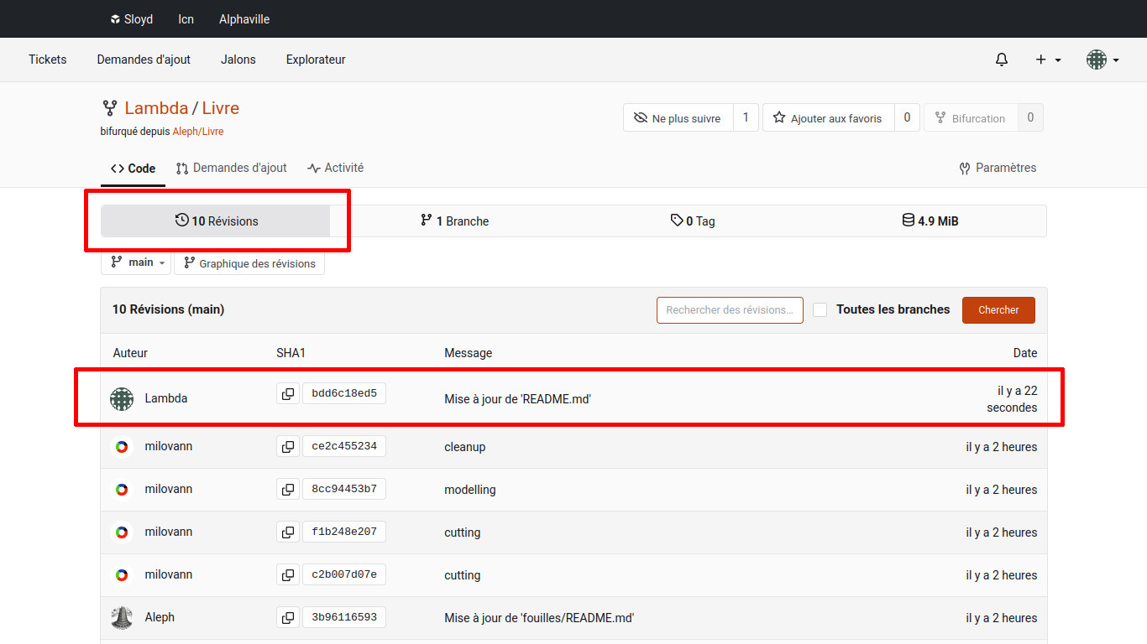The image size is (1147, 644).
Task: Copy SHA1 of commit f1b248e207
Action: (288, 532)
